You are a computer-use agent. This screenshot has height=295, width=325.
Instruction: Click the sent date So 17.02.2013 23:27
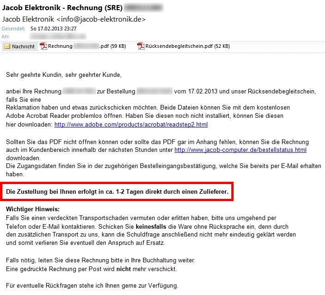(53, 29)
